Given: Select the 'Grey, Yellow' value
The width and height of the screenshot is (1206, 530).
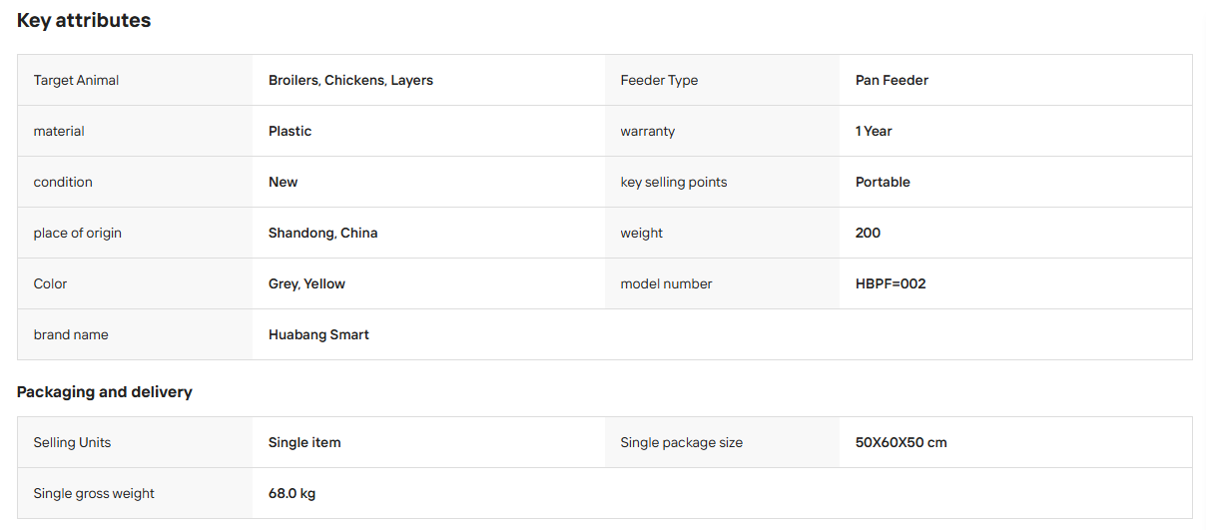Looking at the screenshot, I should point(306,283).
